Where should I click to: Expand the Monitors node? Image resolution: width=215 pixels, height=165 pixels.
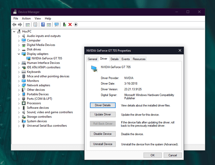[19, 81]
